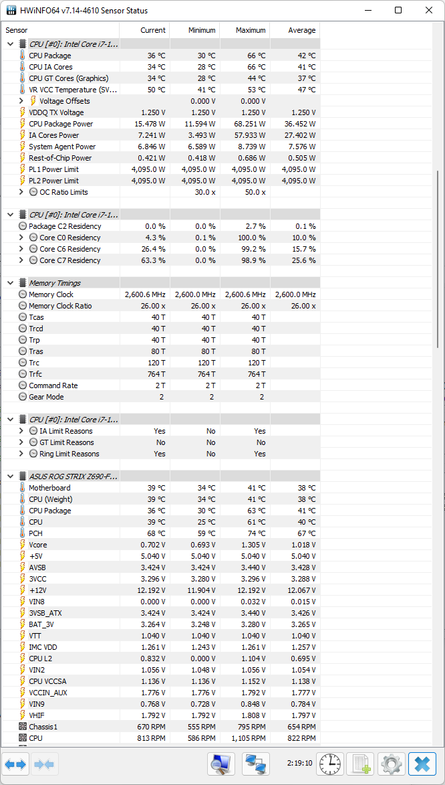445x785 pixels.
Task: Click the thermometer icon beside Motherboard
Action: click(x=23, y=488)
